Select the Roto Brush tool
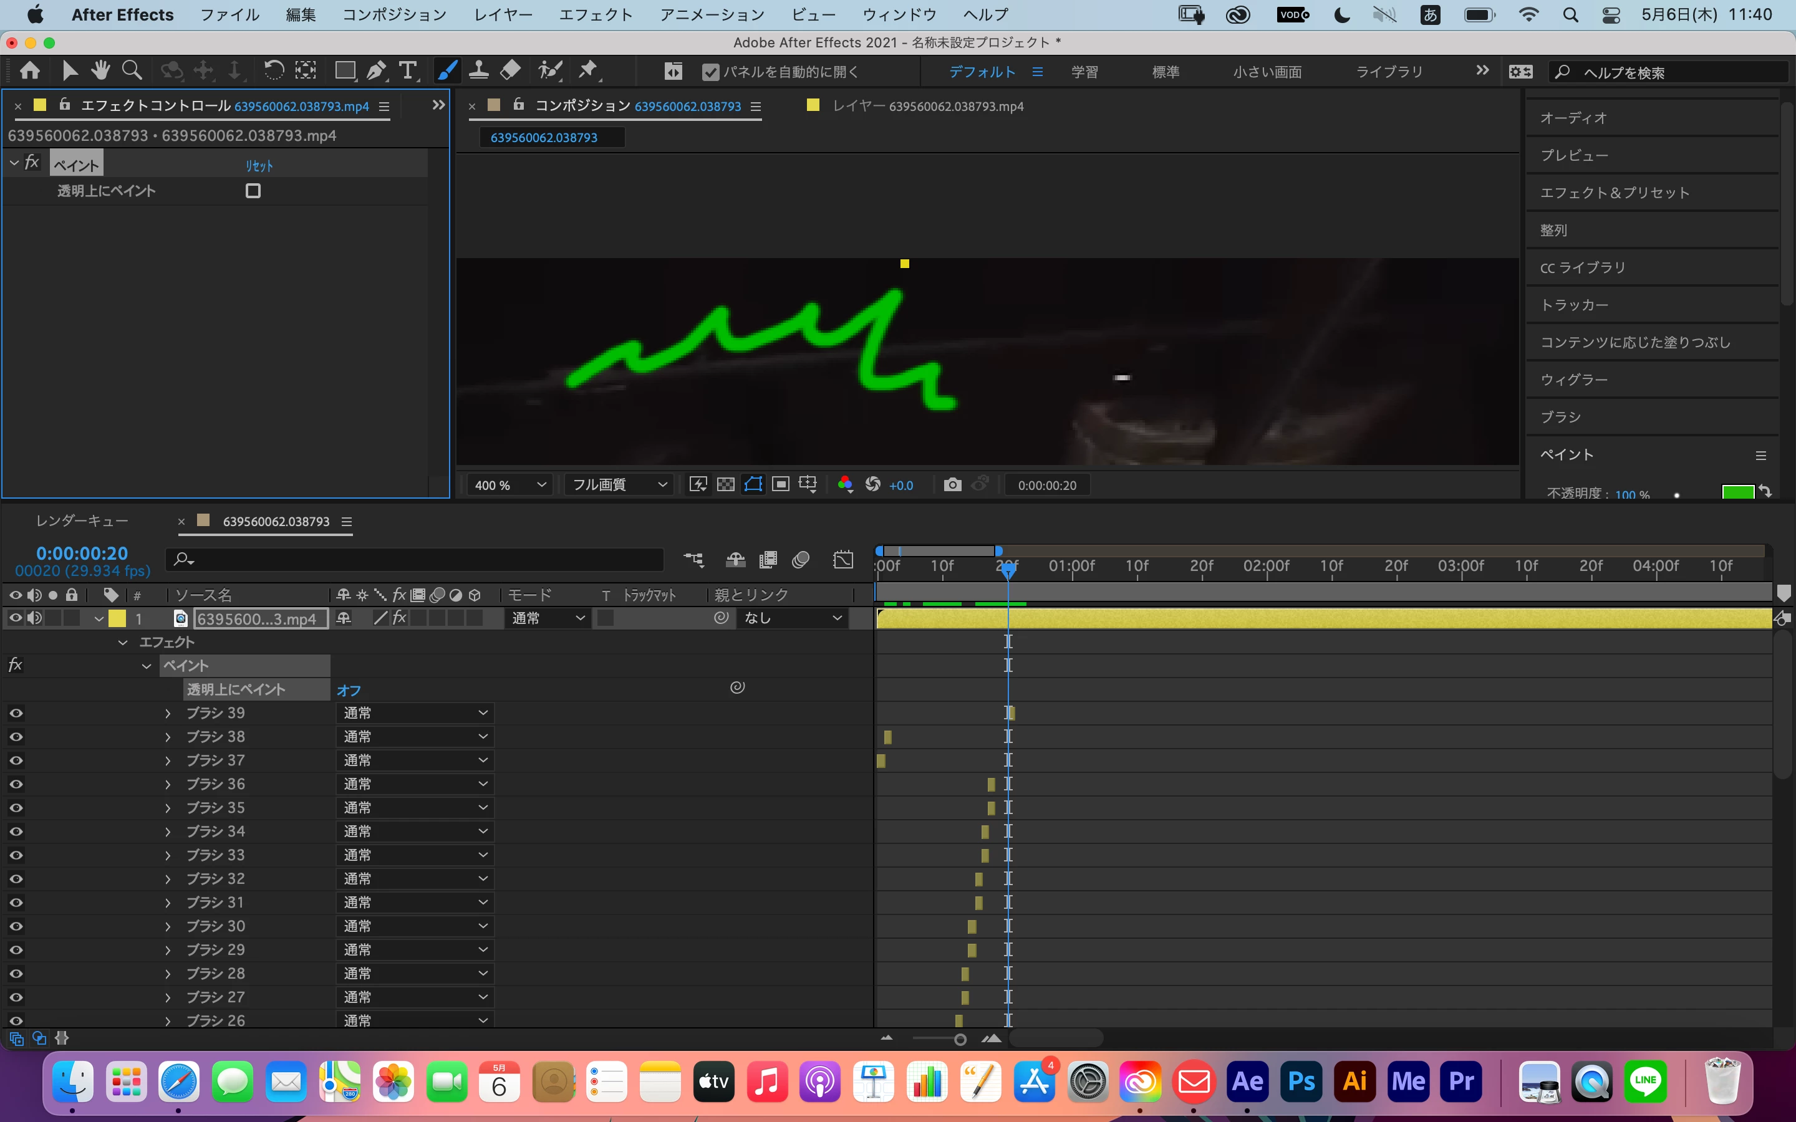The height and width of the screenshot is (1122, 1796). 550,70
